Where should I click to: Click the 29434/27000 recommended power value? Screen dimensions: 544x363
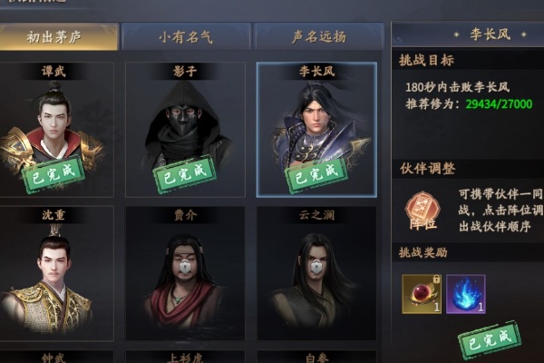(x=499, y=103)
